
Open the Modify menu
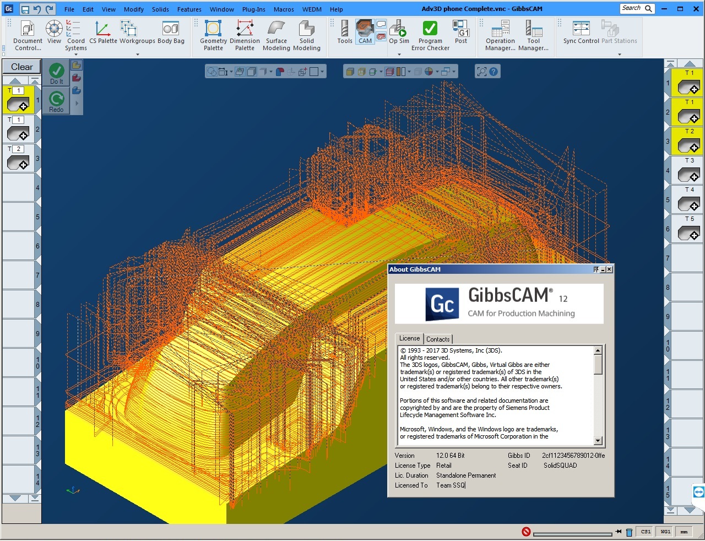click(x=134, y=9)
